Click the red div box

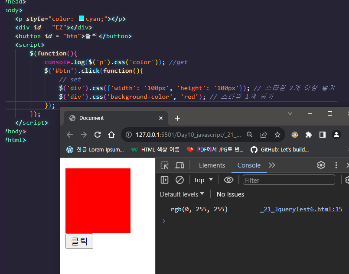click(x=98, y=201)
